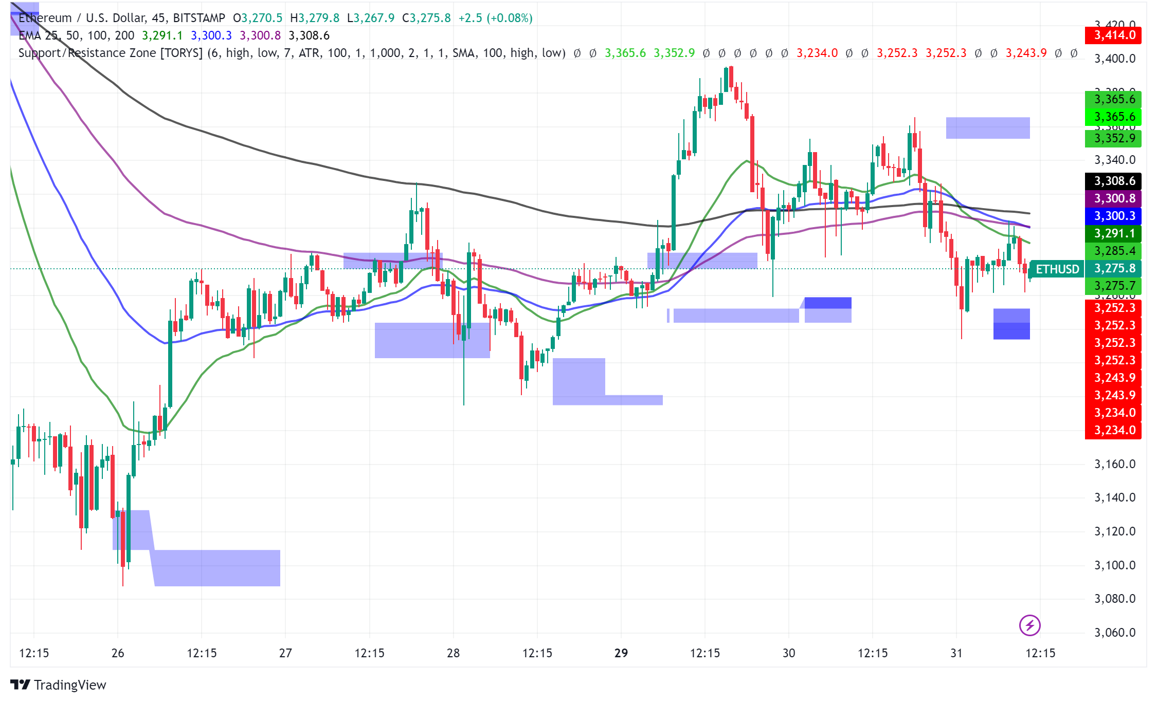Click the 31 date label on time axis
This screenshot has width=1157, height=703.
[x=956, y=653]
